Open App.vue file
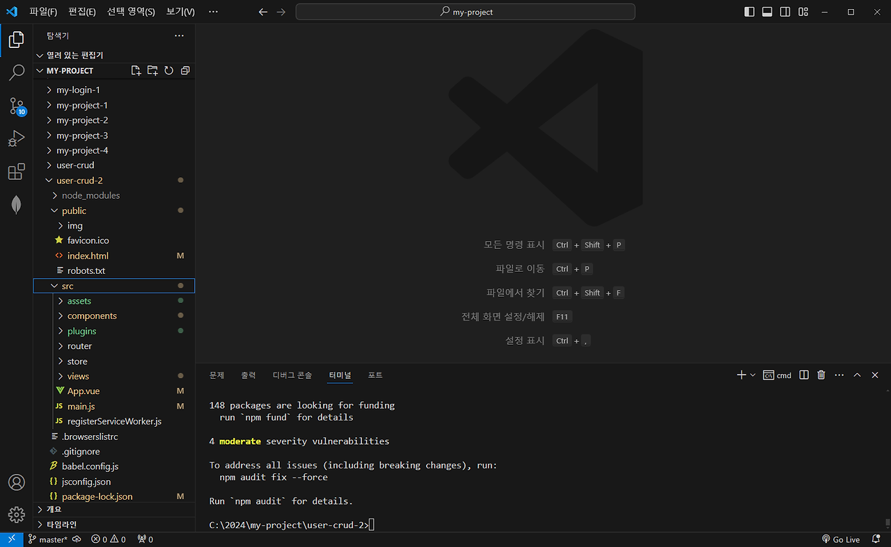The height and width of the screenshot is (547, 891). click(x=114, y=391)
